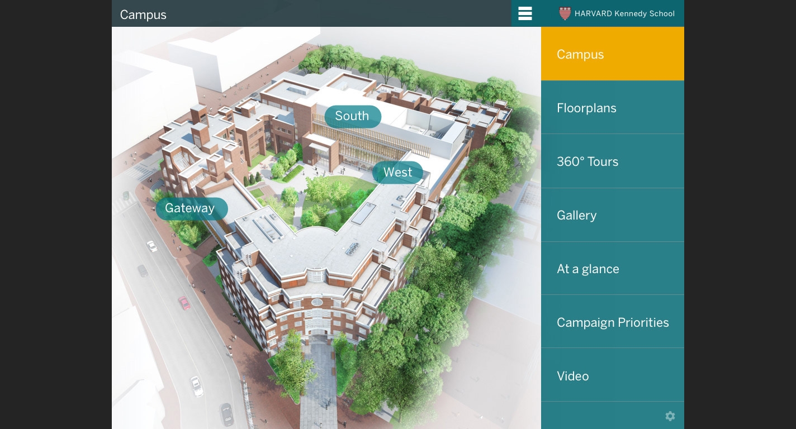Click the Harvard shield logo
This screenshot has height=429, width=796.
pyautogui.click(x=565, y=13)
